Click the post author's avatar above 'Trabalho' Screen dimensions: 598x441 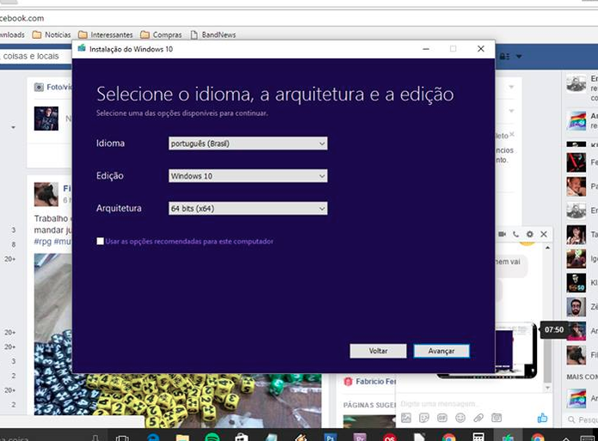point(46,194)
